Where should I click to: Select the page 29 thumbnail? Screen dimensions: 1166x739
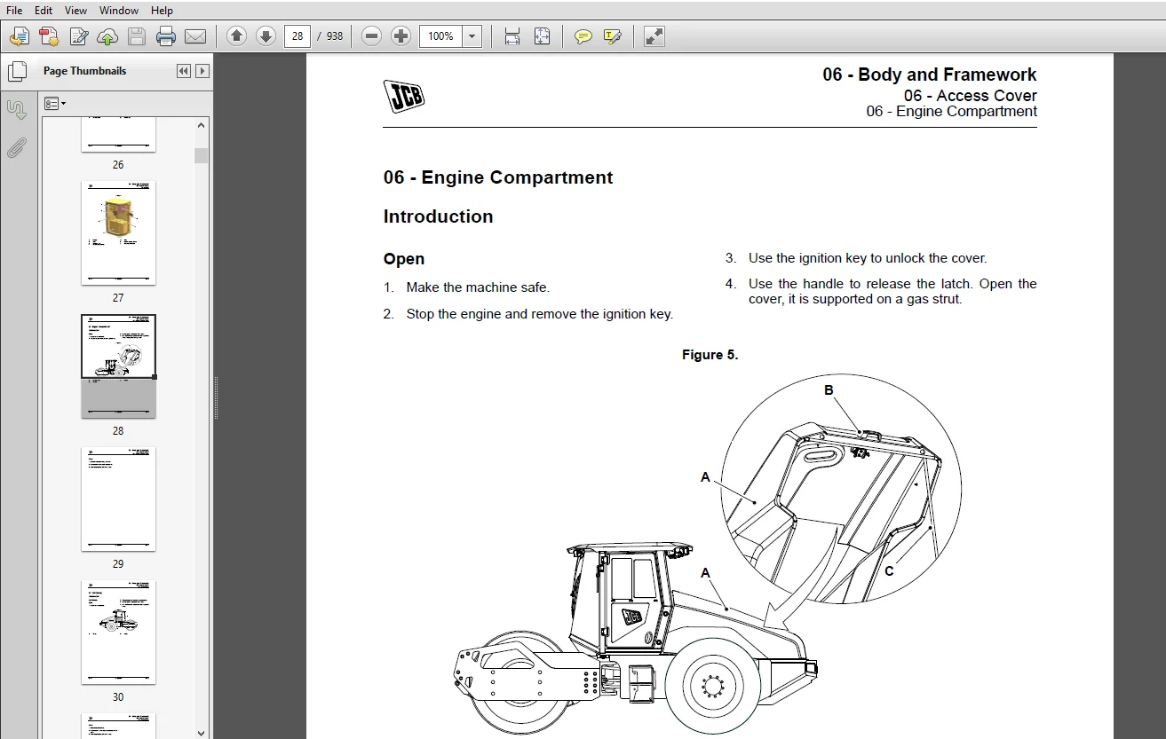(x=118, y=499)
